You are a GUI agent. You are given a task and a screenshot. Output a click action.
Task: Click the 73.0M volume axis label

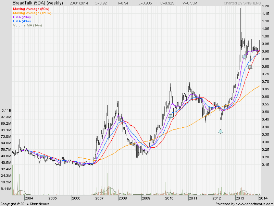(6, 136)
